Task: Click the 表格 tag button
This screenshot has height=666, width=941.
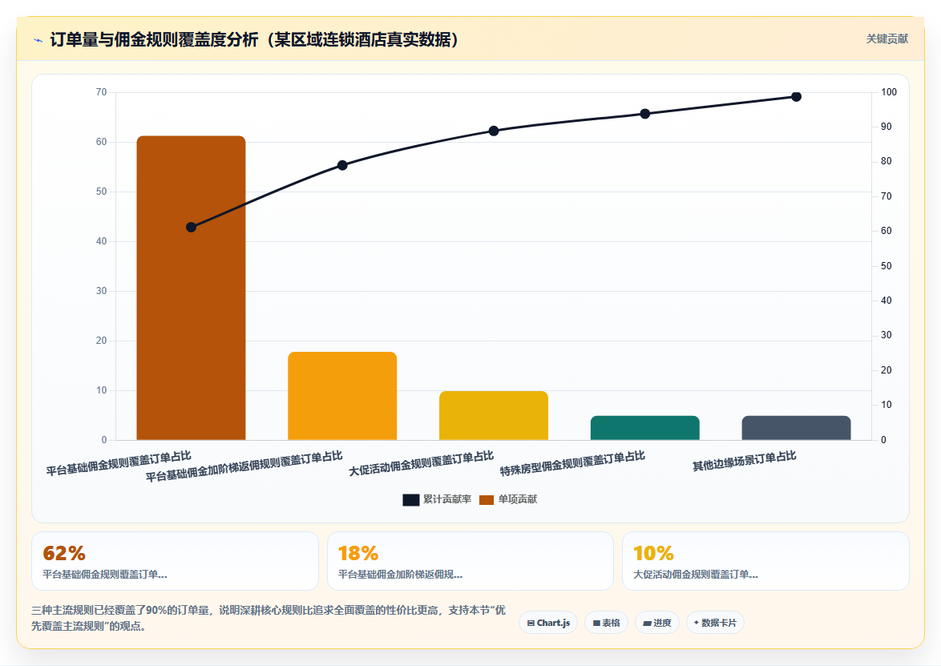Action: (606, 623)
